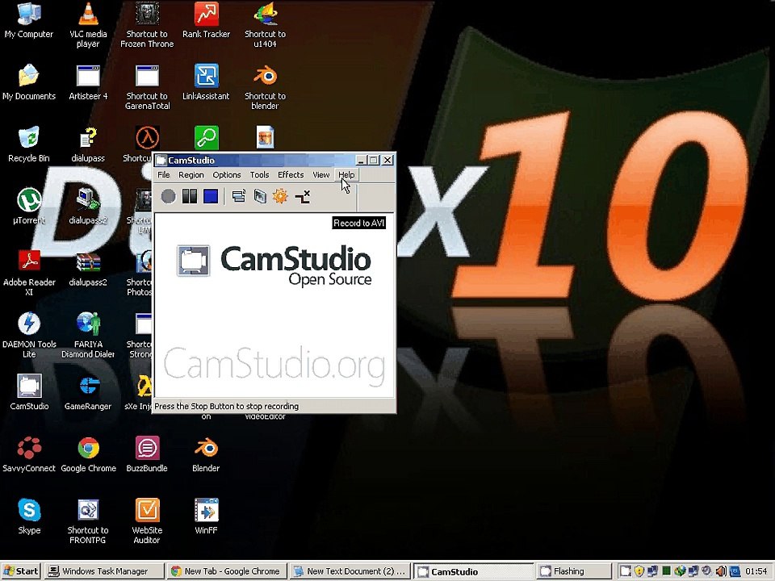Expand the Effects menu
This screenshot has height=581, width=775.
click(x=291, y=175)
